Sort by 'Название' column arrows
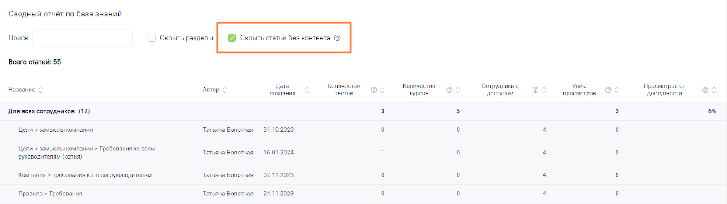 (x=40, y=90)
